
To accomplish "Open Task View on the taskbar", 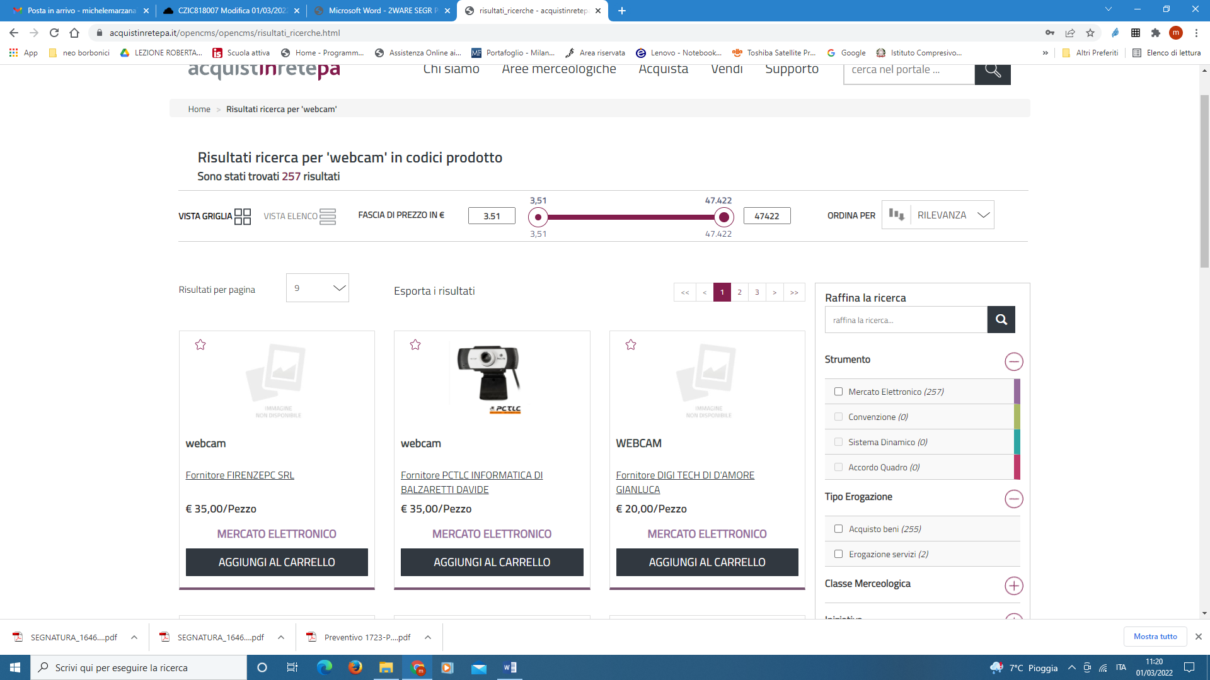I will (x=292, y=667).
